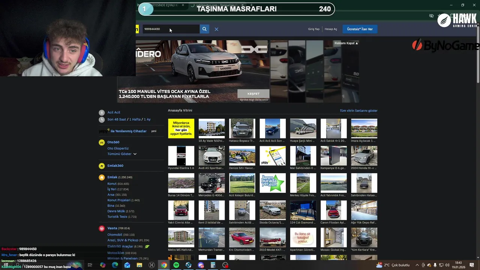Open the Mercedes G 400d listing thumbnail

[x=211, y=183]
